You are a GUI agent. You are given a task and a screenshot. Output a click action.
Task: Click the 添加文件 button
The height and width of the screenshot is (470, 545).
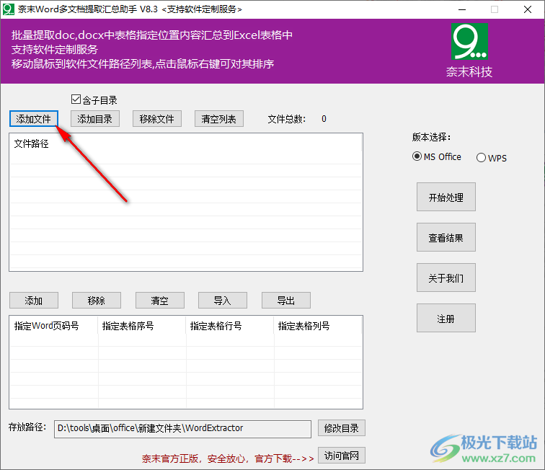click(33, 119)
